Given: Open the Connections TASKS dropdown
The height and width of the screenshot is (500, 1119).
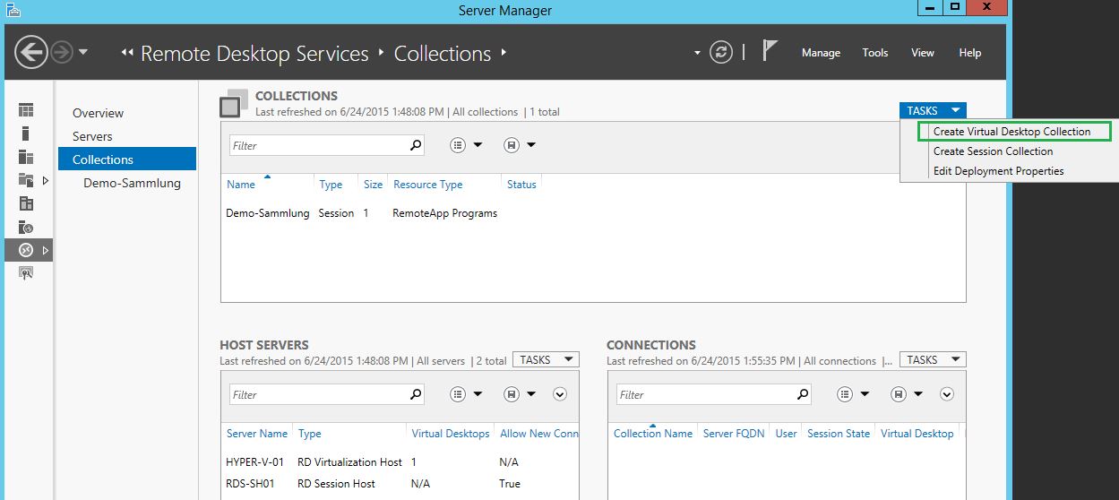Looking at the screenshot, I should (x=932, y=359).
